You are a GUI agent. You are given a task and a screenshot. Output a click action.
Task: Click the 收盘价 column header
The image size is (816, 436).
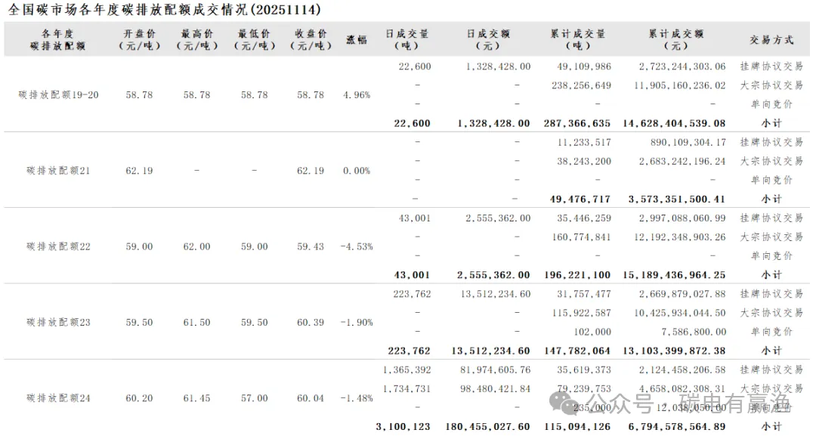[x=311, y=39]
